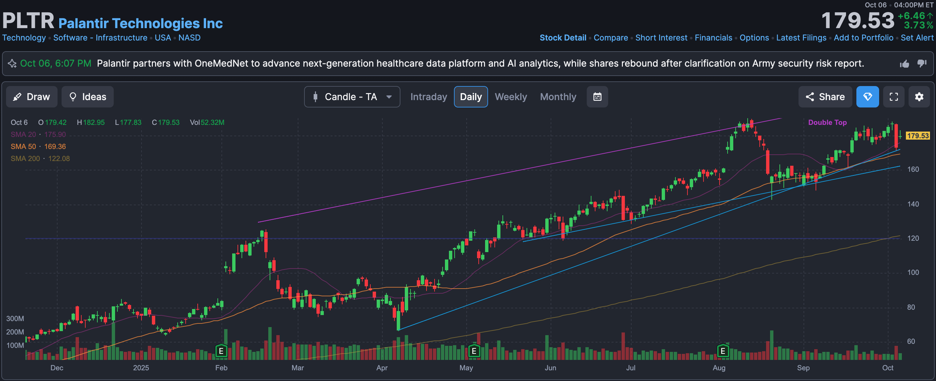Screen dimensions: 936x381
Task: Click the Set Alert link
Action: pyautogui.click(x=917, y=38)
